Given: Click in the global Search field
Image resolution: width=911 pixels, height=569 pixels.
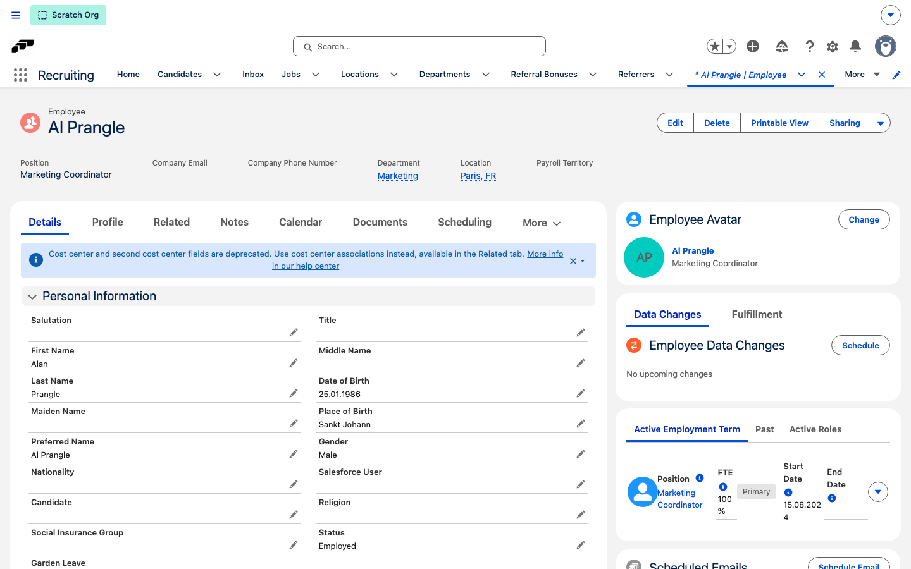Looking at the screenshot, I should [x=419, y=46].
